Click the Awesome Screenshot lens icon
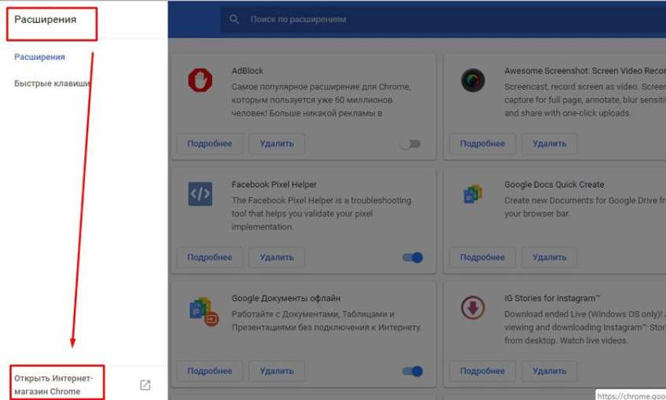Screen dimensions: 666x400 tap(473, 80)
